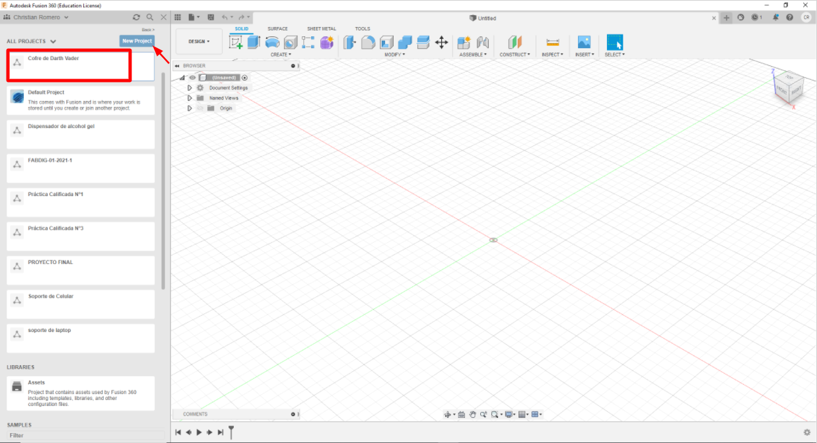This screenshot has width=817, height=443.
Task: Open the MODIFY dropdown menu
Action: pos(395,55)
